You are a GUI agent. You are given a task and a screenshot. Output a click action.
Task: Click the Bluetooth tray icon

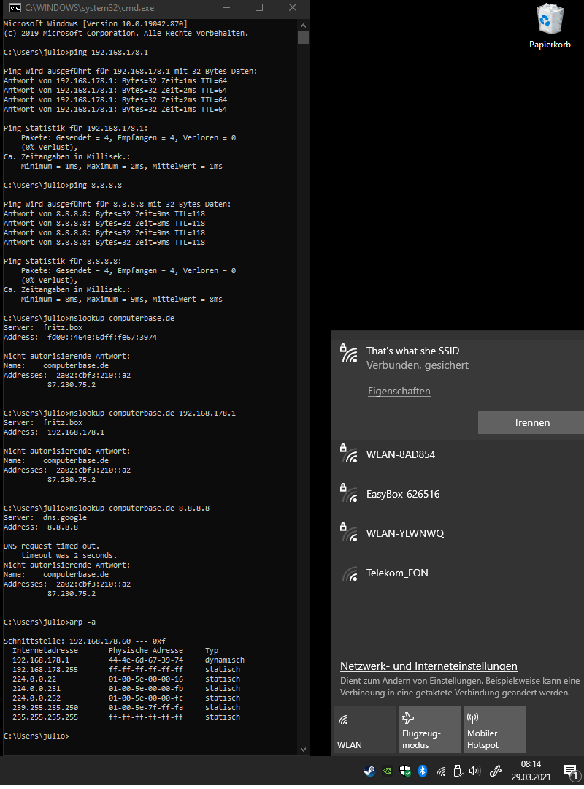point(423,771)
